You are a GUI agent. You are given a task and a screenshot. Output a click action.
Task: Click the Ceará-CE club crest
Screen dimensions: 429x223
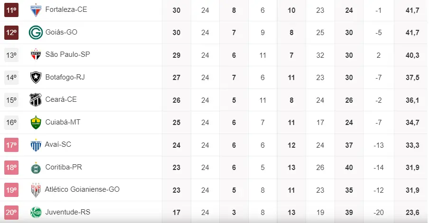pyautogui.click(x=36, y=100)
